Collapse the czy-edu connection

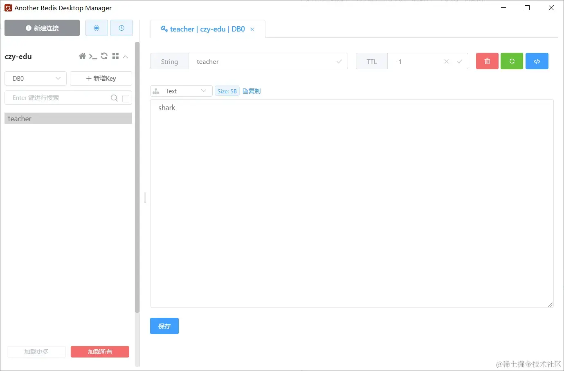pyautogui.click(x=126, y=57)
